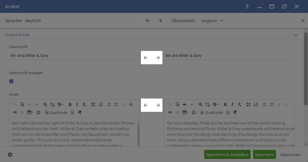Screen dimensions: 308x162
Task: Maximize the German content editor
Action: click(x=93, y=104)
